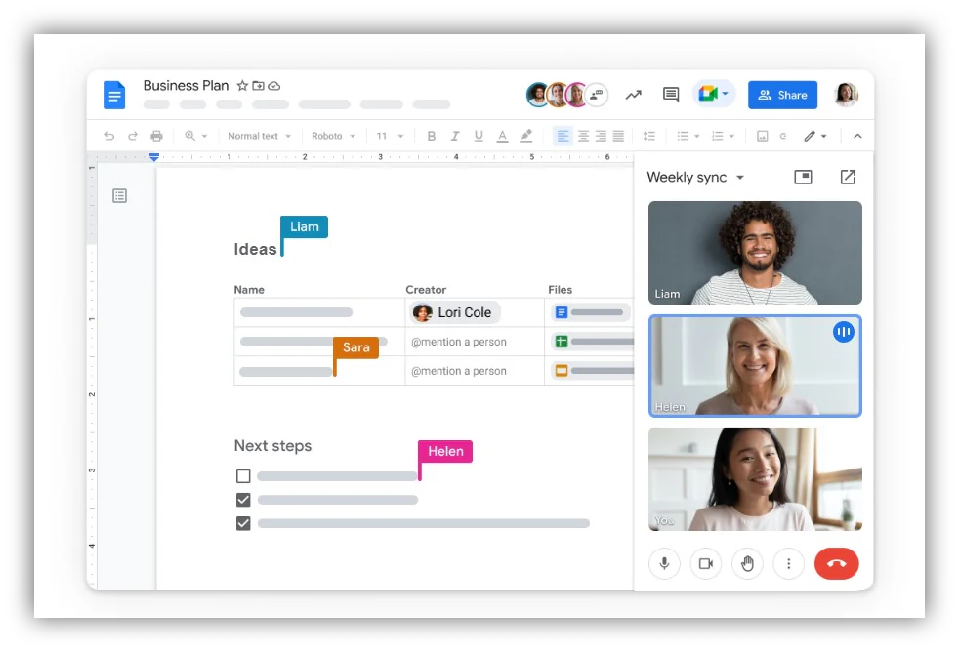Align text left
Viewport: 959px width, 652px height.
563,136
